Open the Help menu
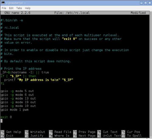152x139 pixels. 28,8
